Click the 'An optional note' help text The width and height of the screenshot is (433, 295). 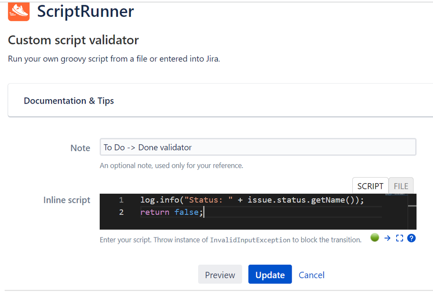[171, 165]
